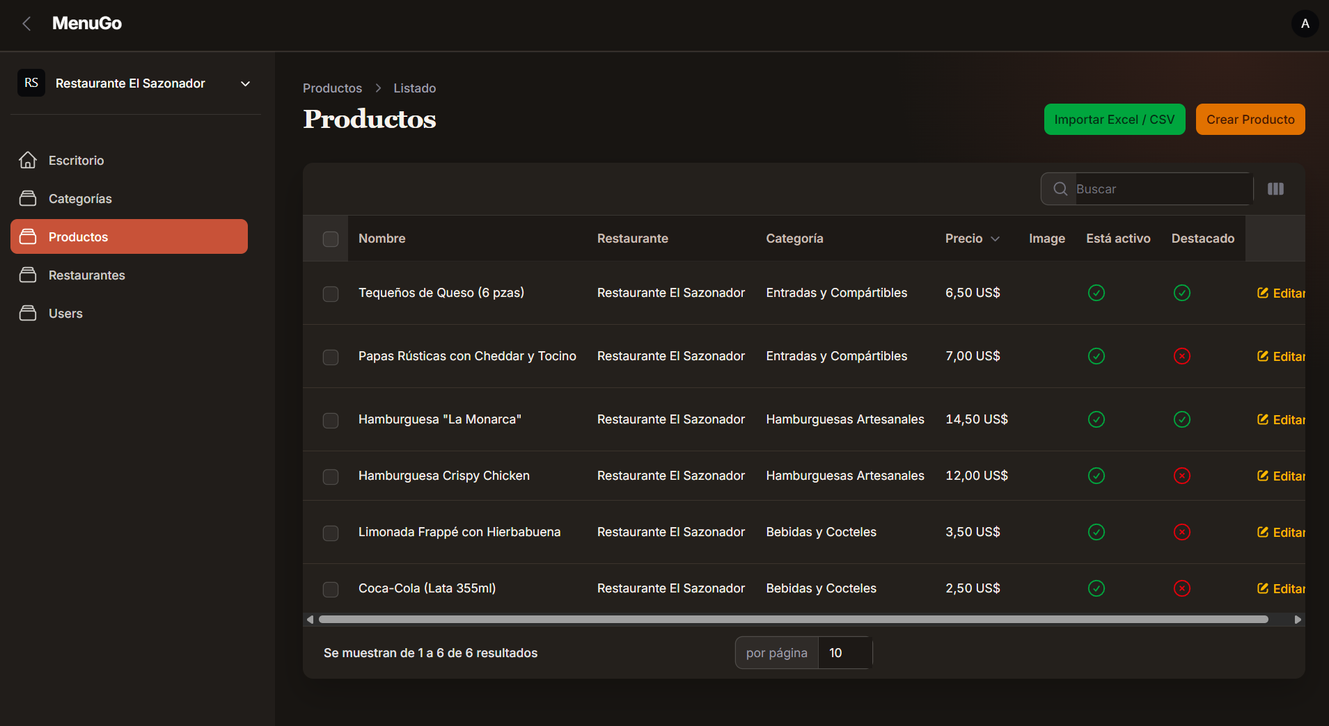Click the horizontal table scrollbar
The height and width of the screenshot is (726, 1329).
793,619
